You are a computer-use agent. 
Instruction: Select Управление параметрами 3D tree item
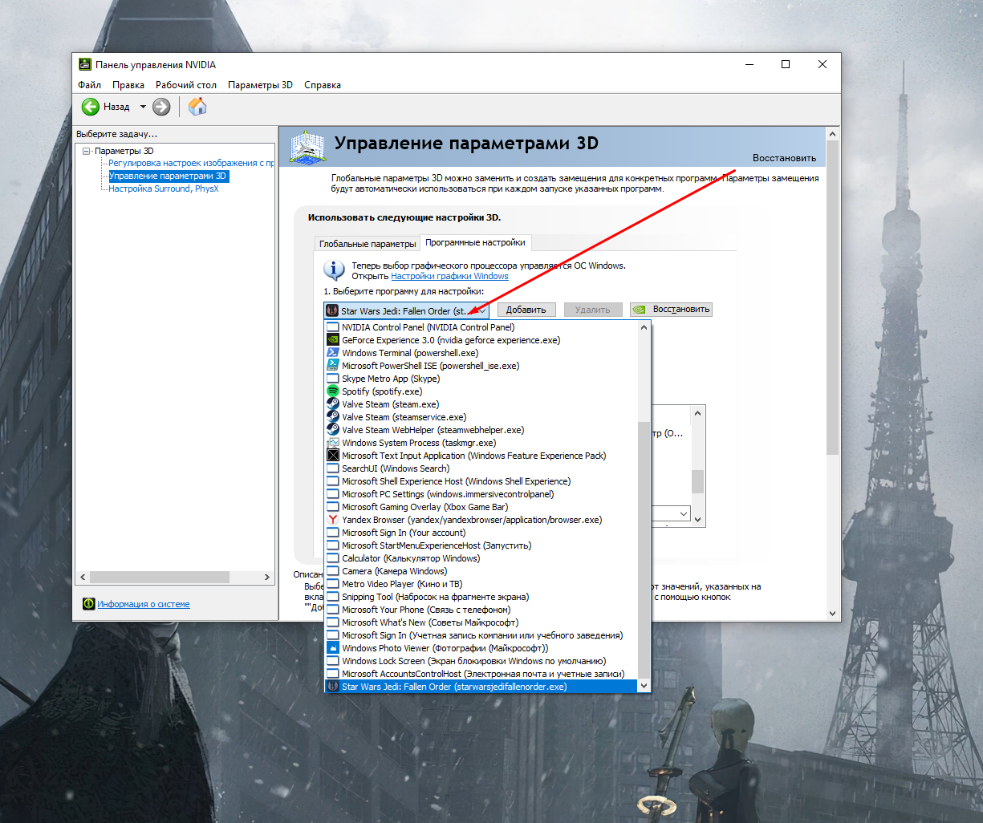click(169, 176)
